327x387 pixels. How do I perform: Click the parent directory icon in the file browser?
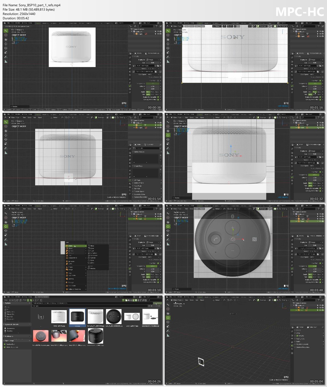(41, 317)
